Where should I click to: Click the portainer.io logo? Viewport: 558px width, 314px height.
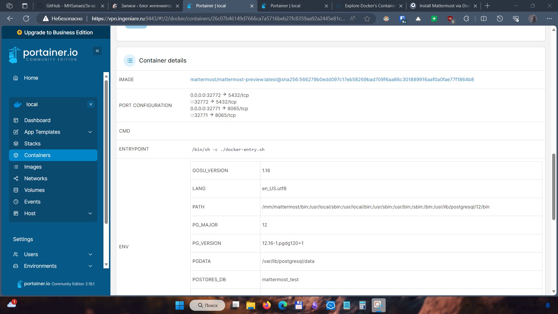43,54
